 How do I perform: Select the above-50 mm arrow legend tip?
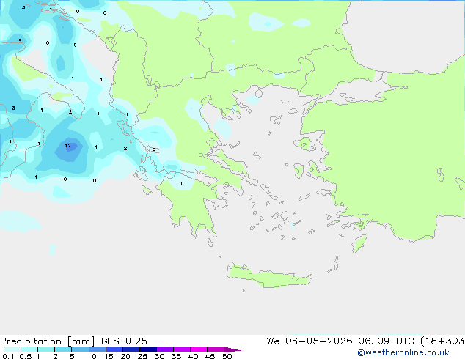pos(232,349)
